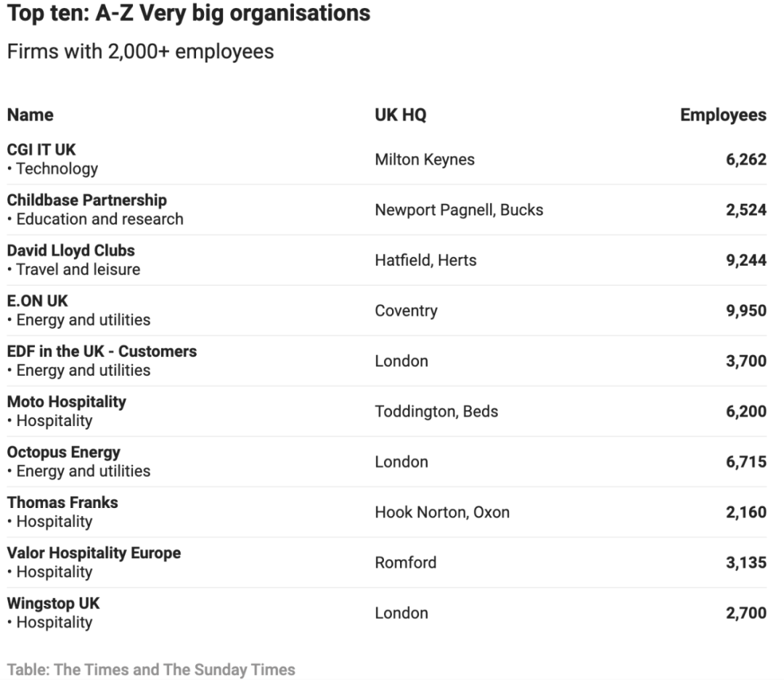Screen dimensions: 784x680
Task: Click Octopus Energy company name
Action: click(63, 453)
